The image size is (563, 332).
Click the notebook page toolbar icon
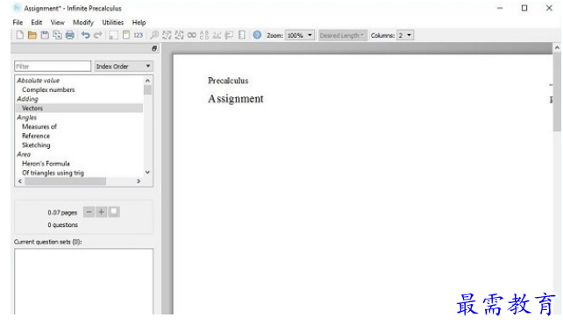[x=242, y=35]
